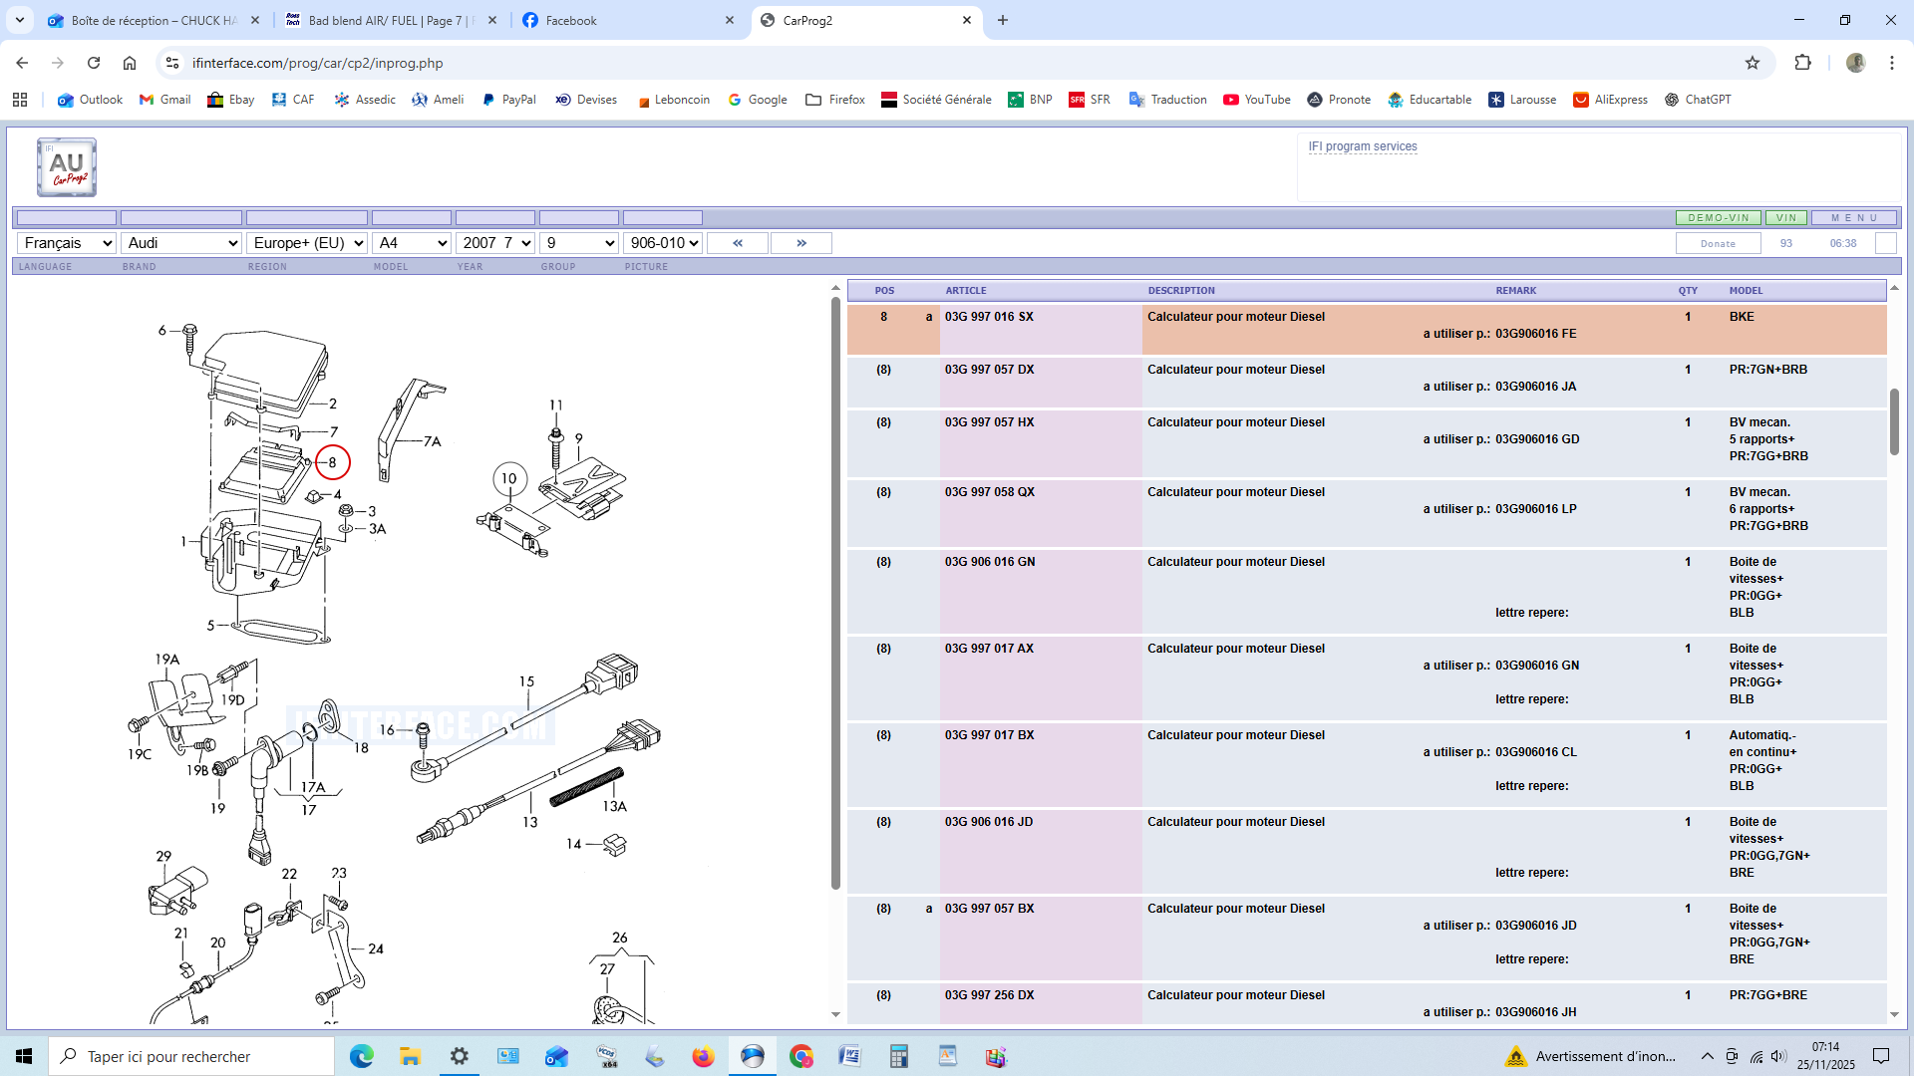This screenshot has height=1076, width=1914.
Task: Open the Windows Start menu
Action: 24,1056
